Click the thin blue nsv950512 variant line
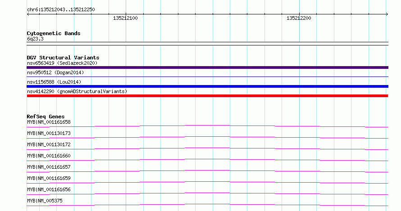The image size is (401, 211). coord(207,76)
